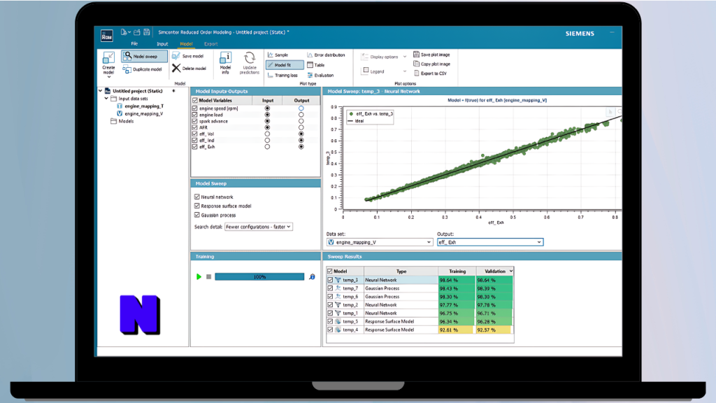Click the star button beside Untitled project
716x403 pixels.
[173, 91]
